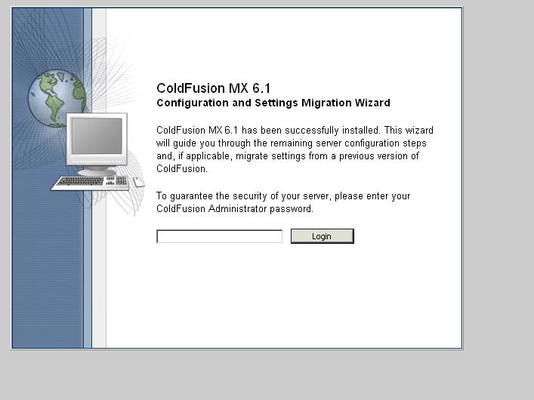
Task: Click the 'ColdFusion MX 6.1' title text
Action: [x=214, y=88]
